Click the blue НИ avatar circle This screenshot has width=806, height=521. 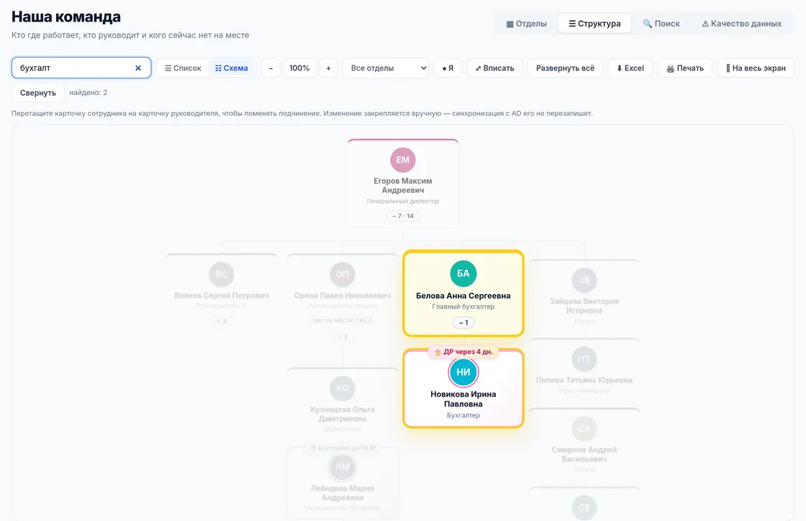(463, 372)
